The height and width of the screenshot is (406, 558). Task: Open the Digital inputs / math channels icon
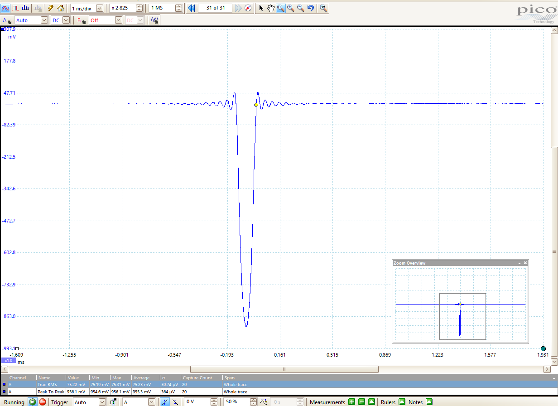(154, 20)
